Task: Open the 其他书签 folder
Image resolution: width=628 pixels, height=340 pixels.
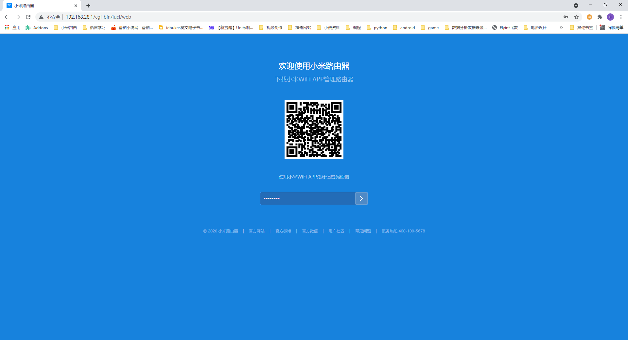Action: click(581, 27)
